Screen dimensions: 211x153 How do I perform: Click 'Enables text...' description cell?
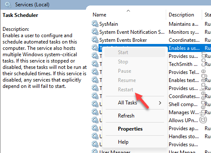click(184, 80)
